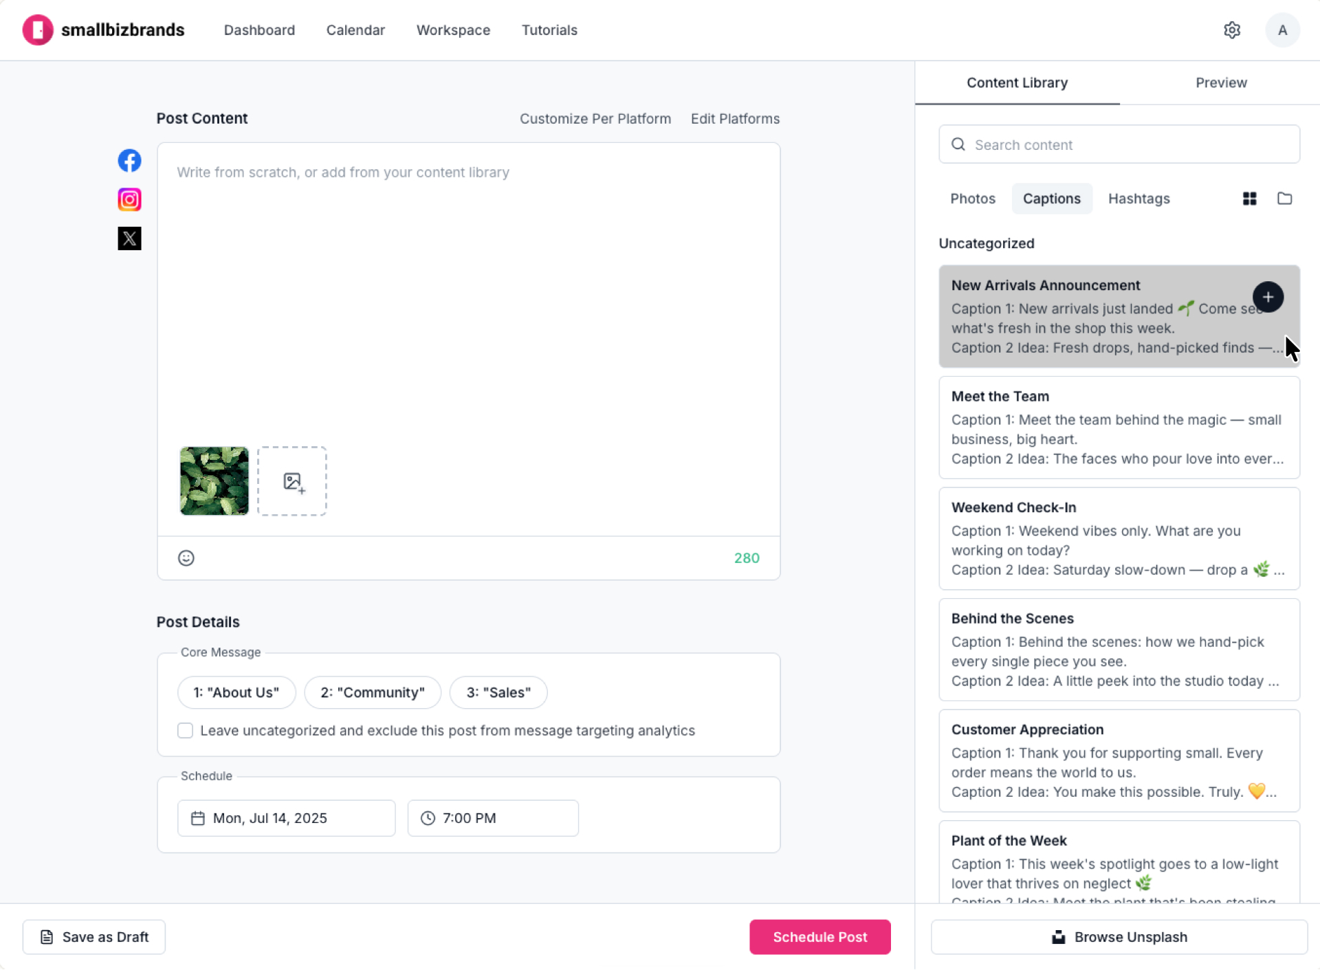Image resolution: width=1320 pixels, height=970 pixels.
Task: Go to Dashboard in navigation
Action: tap(259, 30)
